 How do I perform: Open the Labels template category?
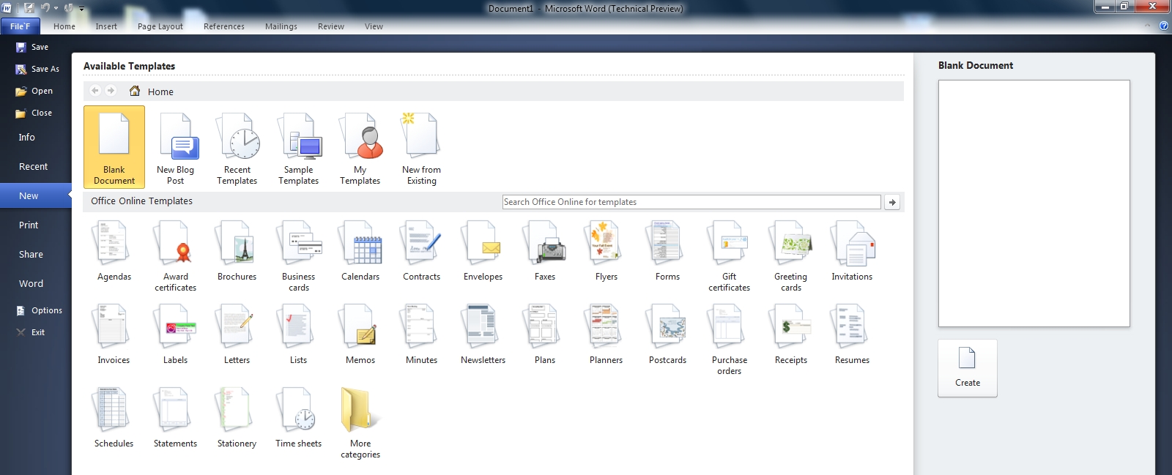pyautogui.click(x=176, y=335)
